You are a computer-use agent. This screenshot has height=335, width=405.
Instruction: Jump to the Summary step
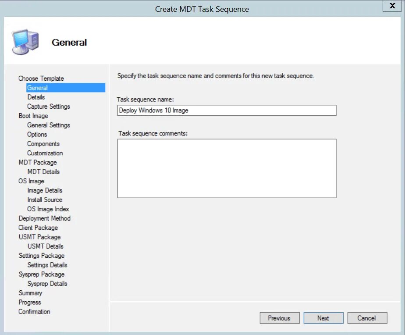pos(30,293)
